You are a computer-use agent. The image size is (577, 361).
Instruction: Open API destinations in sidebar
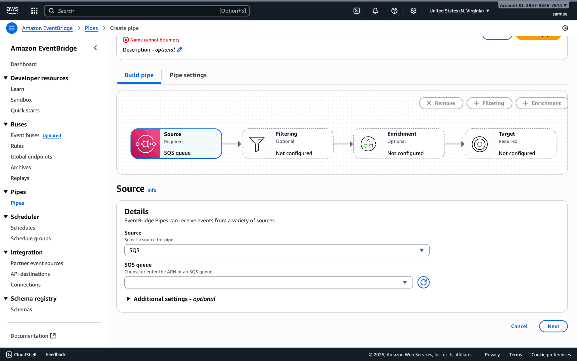click(x=30, y=274)
